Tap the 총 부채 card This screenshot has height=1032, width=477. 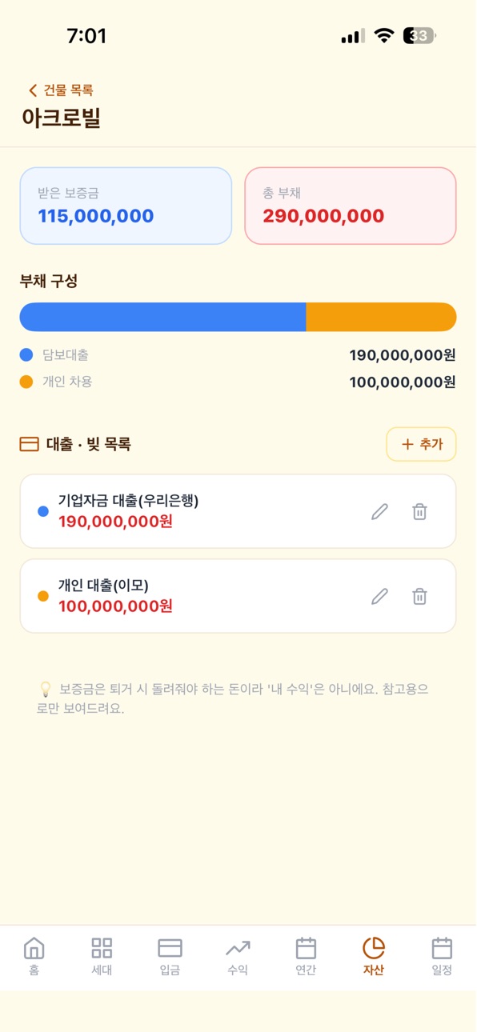pyautogui.click(x=351, y=206)
